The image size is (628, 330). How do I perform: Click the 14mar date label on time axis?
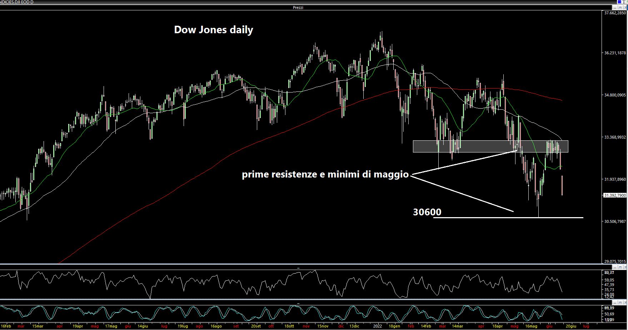(x=457, y=326)
